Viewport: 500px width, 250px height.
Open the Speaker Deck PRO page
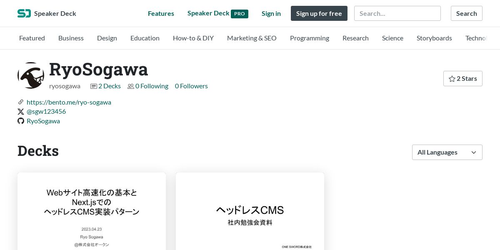coord(218,13)
